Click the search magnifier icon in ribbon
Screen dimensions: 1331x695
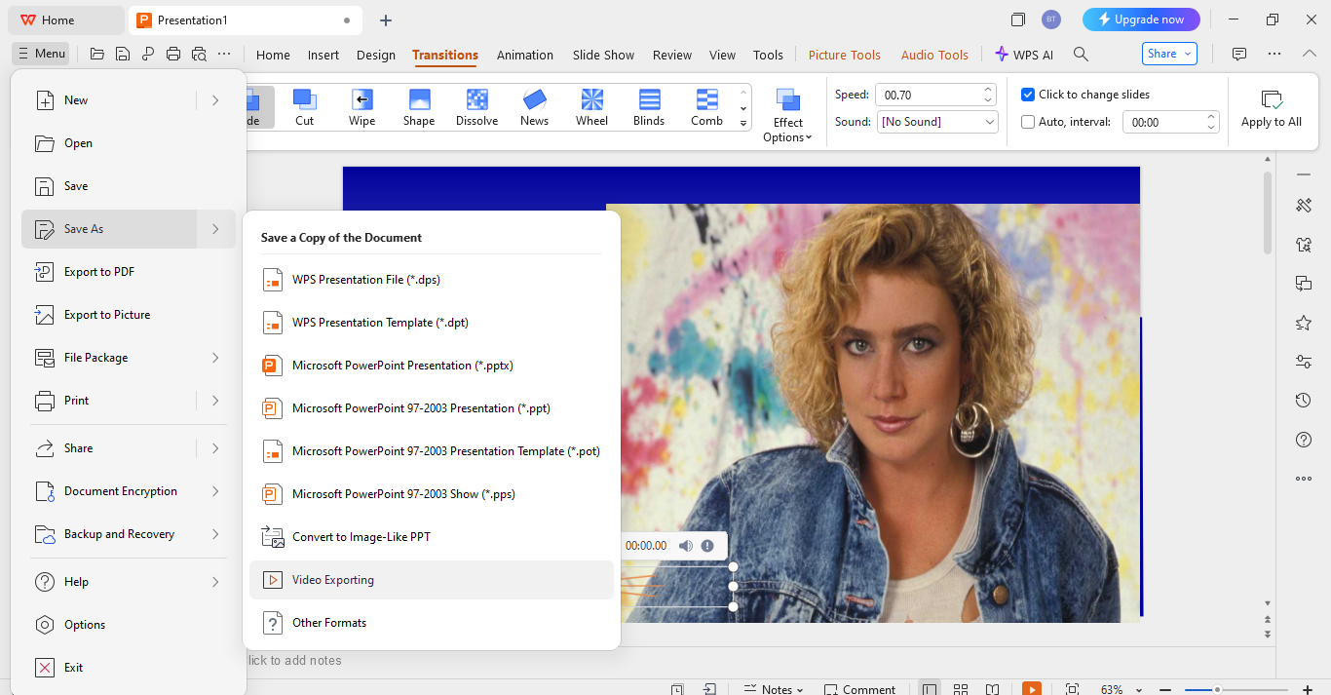(x=1081, y=55)
